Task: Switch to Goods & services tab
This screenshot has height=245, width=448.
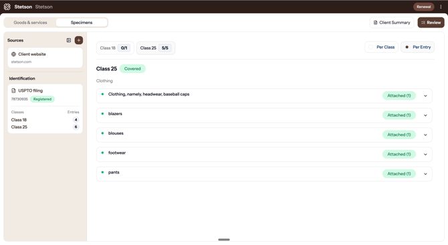Action: [30, 22]
